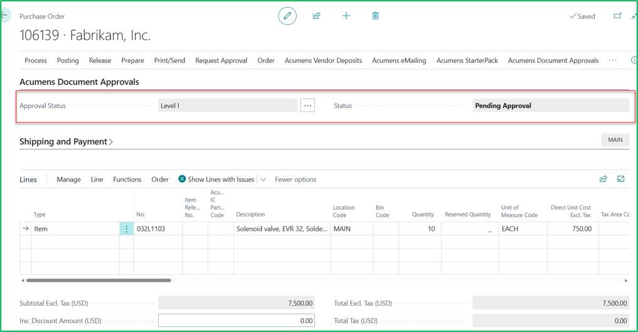Viewport: 638px width, 332px height.
Task: Open the dropdown next to Show Lines with Issues
Action: (x=263, y=179)
